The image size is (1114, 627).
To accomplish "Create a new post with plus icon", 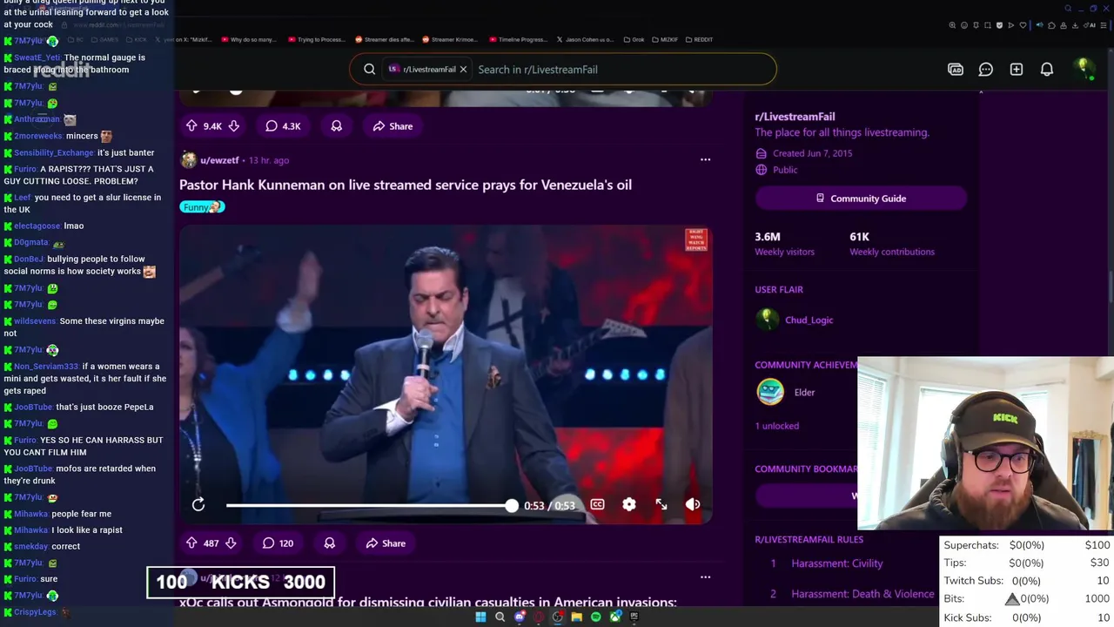I will coord(1017,70).
